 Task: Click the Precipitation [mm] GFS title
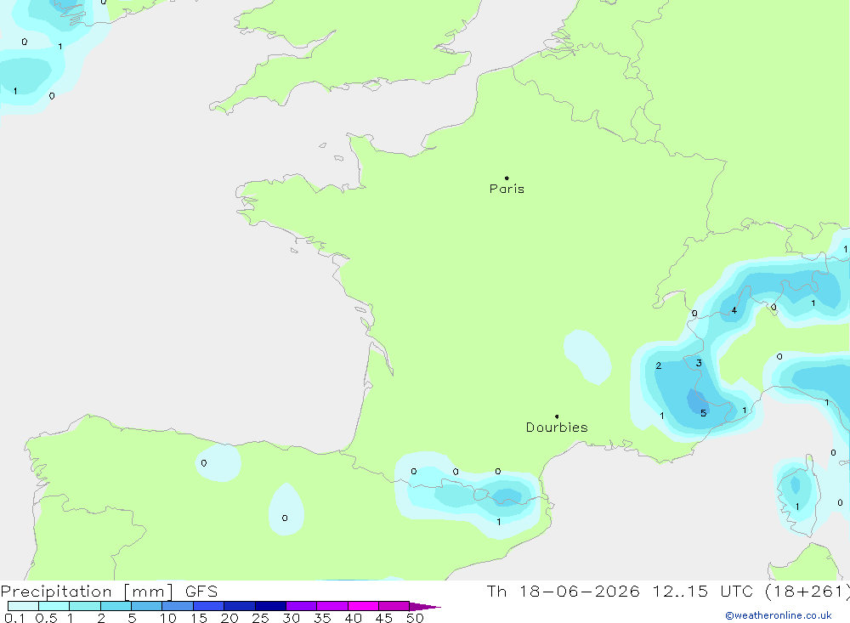coord(109,592)
